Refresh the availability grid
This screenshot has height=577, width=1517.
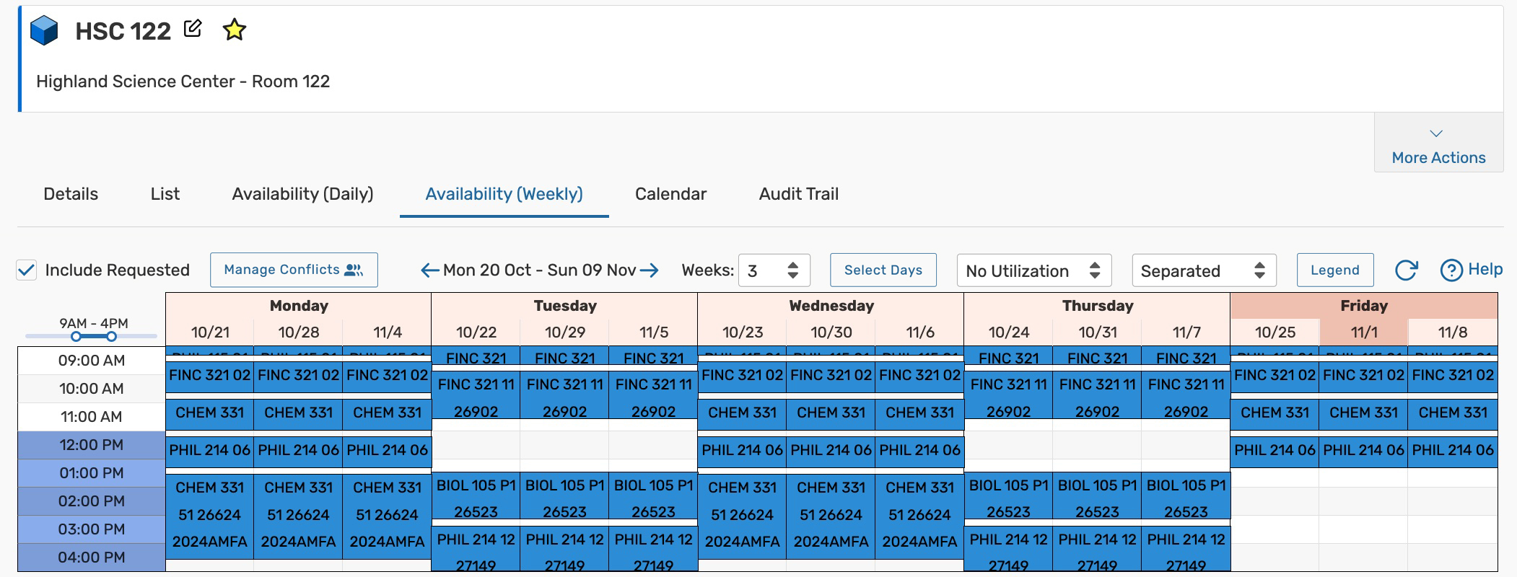tap(1406, 270)
